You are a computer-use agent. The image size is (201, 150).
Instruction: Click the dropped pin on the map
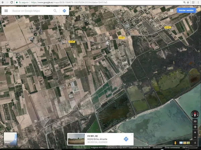click(x=108, y=43)
